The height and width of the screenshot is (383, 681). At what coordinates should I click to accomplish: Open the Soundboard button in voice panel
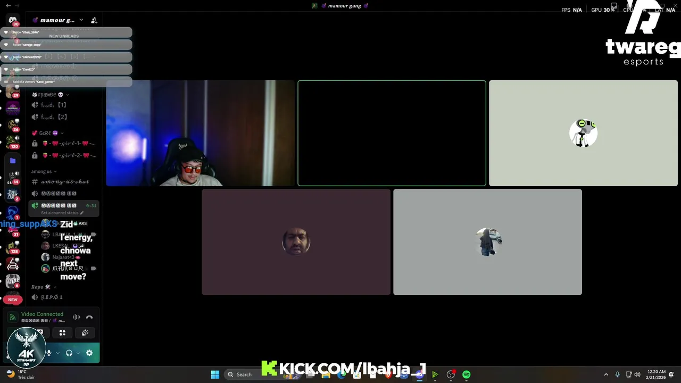(85, 332)
